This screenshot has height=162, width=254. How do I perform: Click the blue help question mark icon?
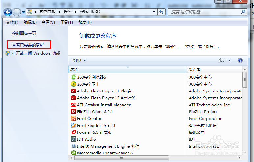[x=240, y=60]
